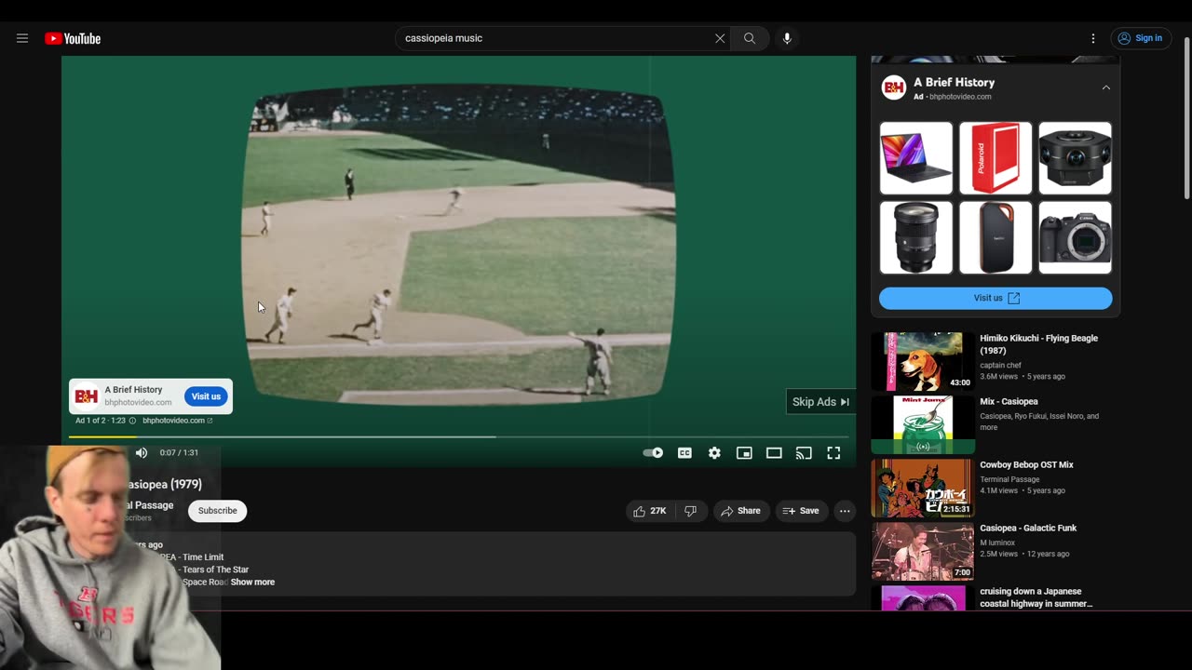Screen dimensions: 1192x670
Task: Click the magnifier search button
Action: coord(750,38)
